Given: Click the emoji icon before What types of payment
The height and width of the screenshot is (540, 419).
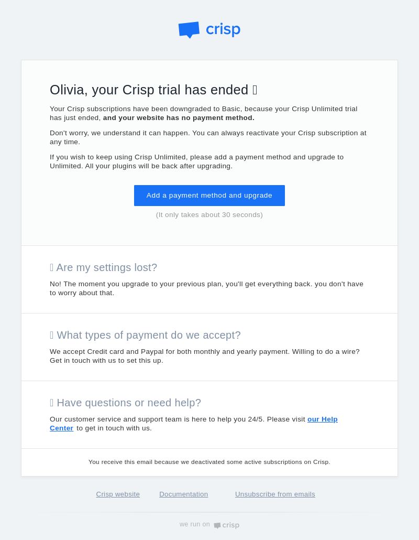Looking at the screenshot, I should pos(52,334).
